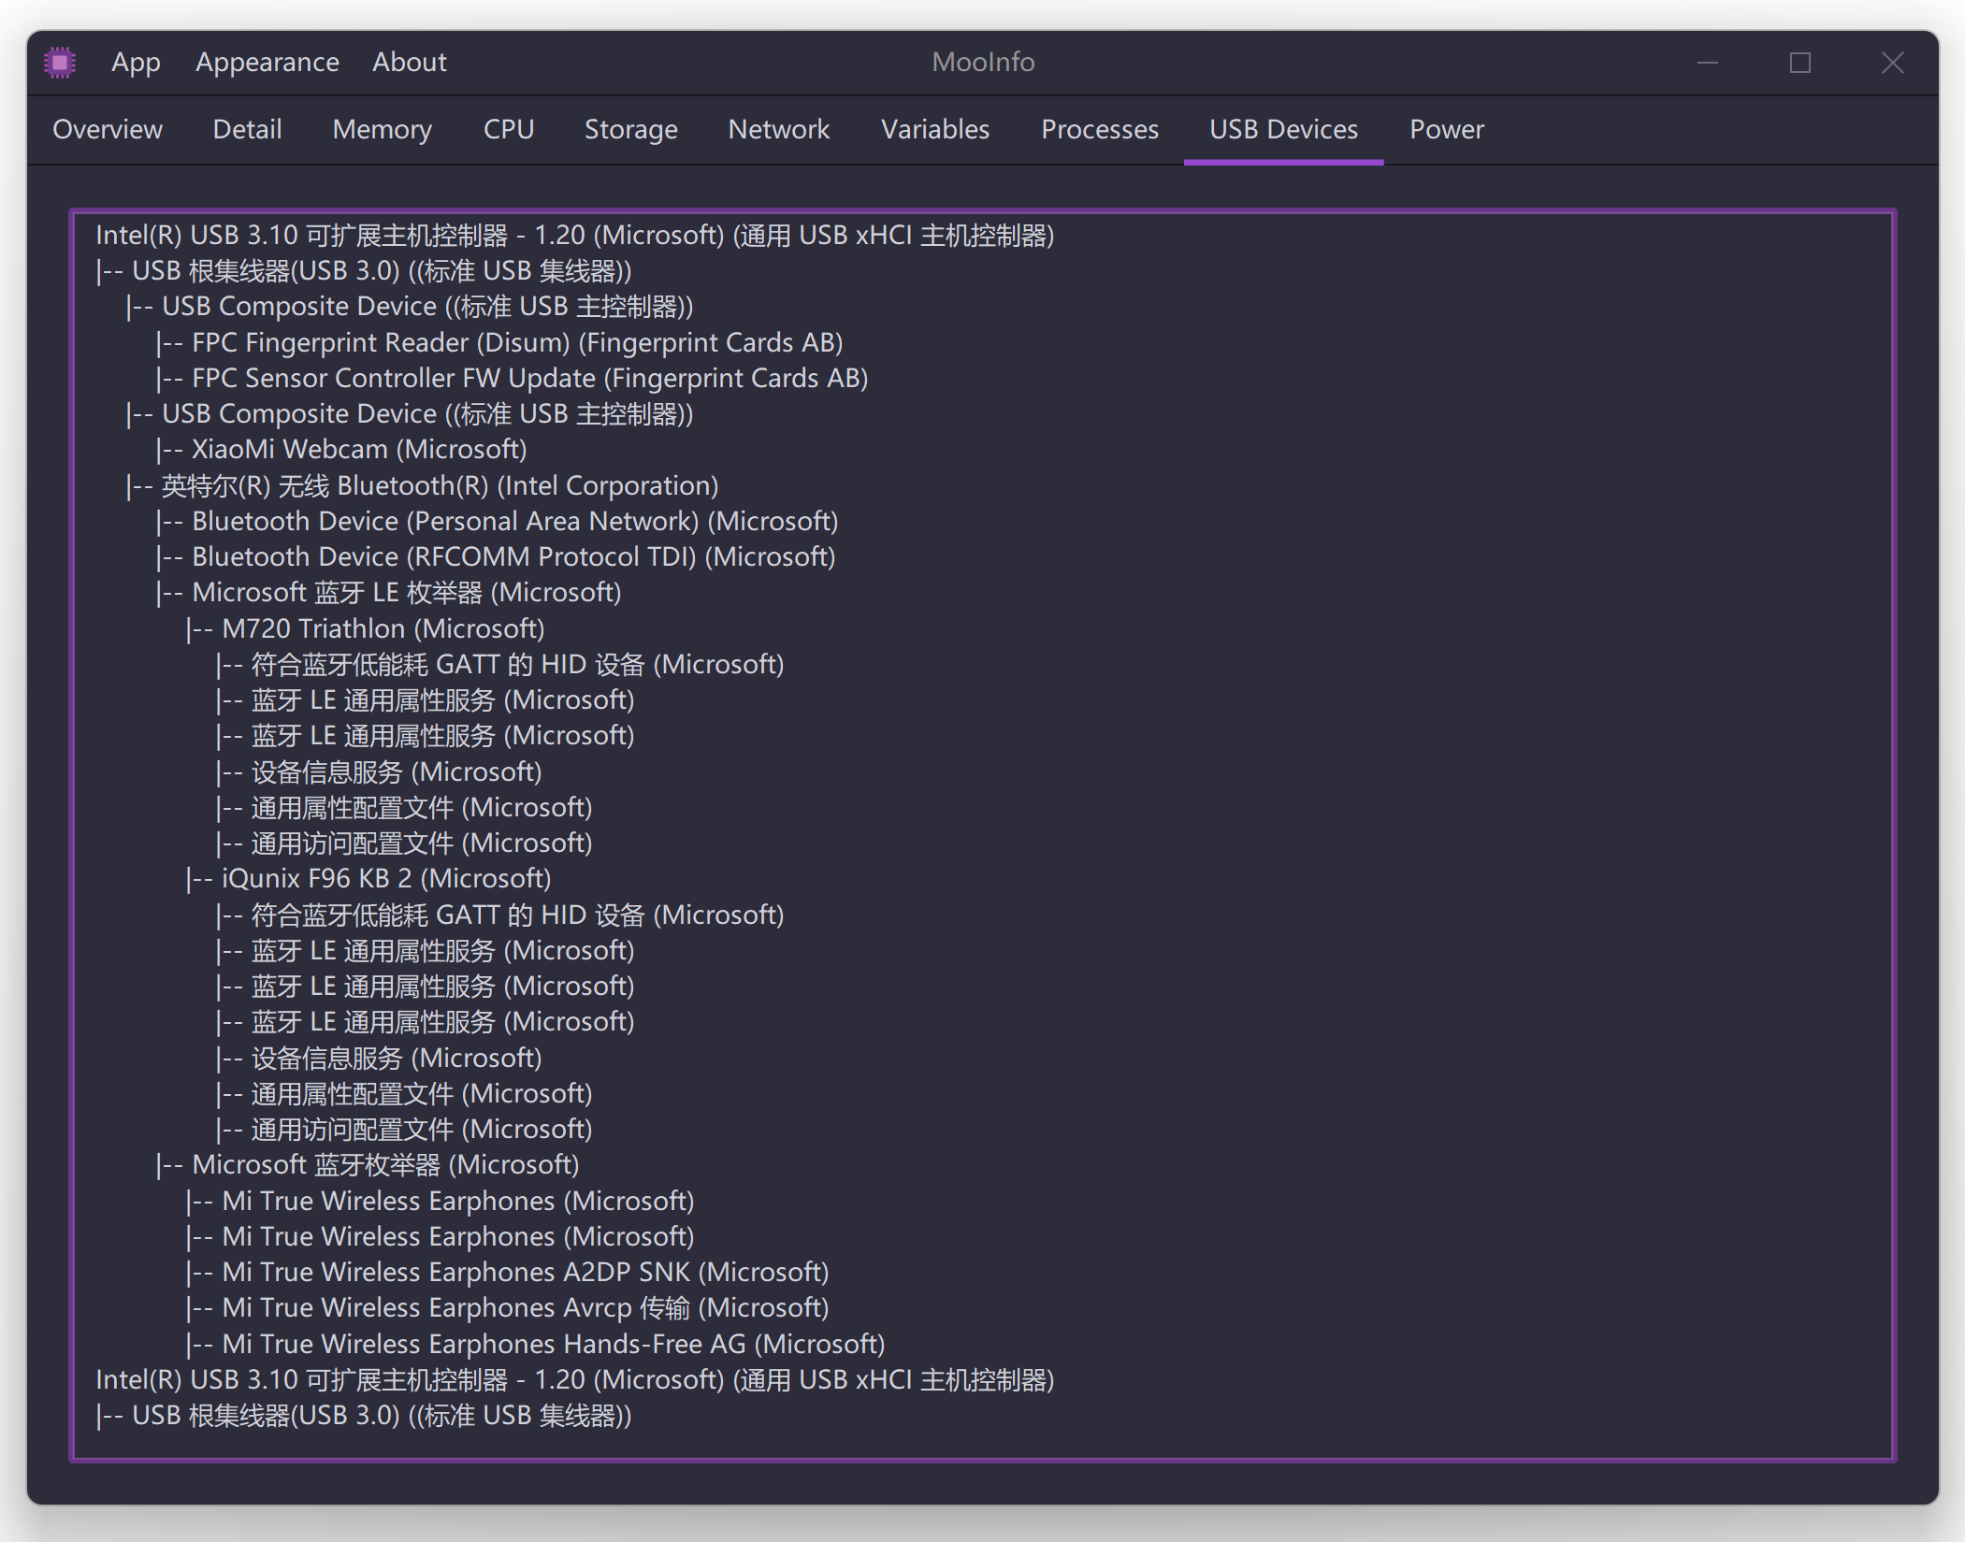Click the 通用访问配置文件 line under iQunix F96

tap(404, 1129)
